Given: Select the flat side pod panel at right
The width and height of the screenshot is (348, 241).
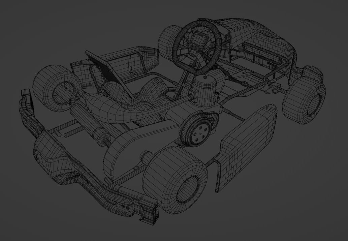Looking at the screenshot, I should click(246, 148).
